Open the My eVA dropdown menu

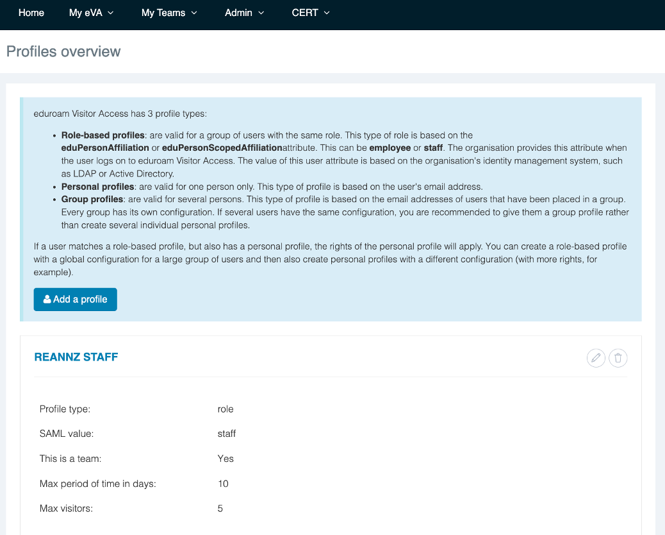tap(91, 13)
